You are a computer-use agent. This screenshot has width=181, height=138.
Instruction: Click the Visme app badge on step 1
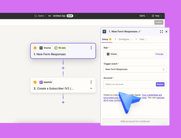pyautogui.click(x=45, y=48)
